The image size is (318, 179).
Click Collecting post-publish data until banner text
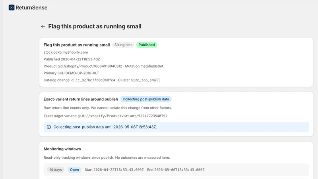click(x=105, y=127)
